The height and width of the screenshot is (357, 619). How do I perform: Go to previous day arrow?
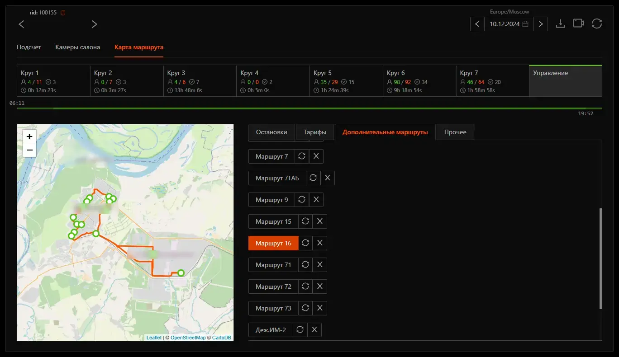coord(477,24)
